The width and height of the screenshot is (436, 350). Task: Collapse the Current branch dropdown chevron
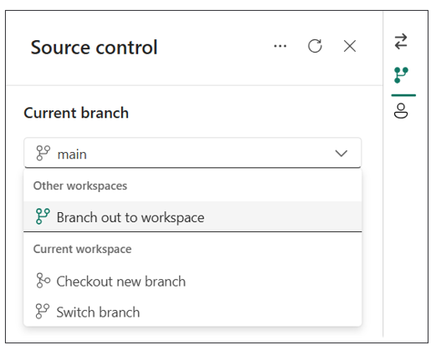point(341,154)
